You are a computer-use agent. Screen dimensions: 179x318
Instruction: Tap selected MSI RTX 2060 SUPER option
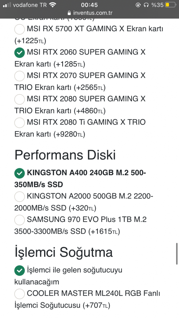pos(19,53)
